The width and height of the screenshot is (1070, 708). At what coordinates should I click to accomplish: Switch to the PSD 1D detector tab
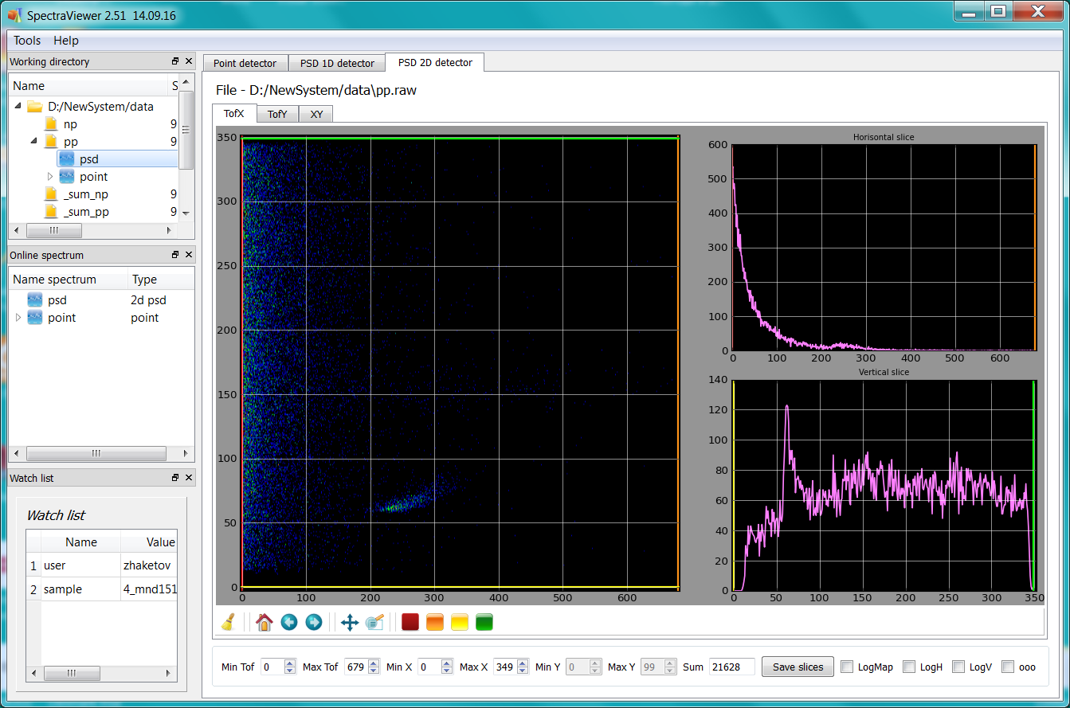(x=337, y=63)
